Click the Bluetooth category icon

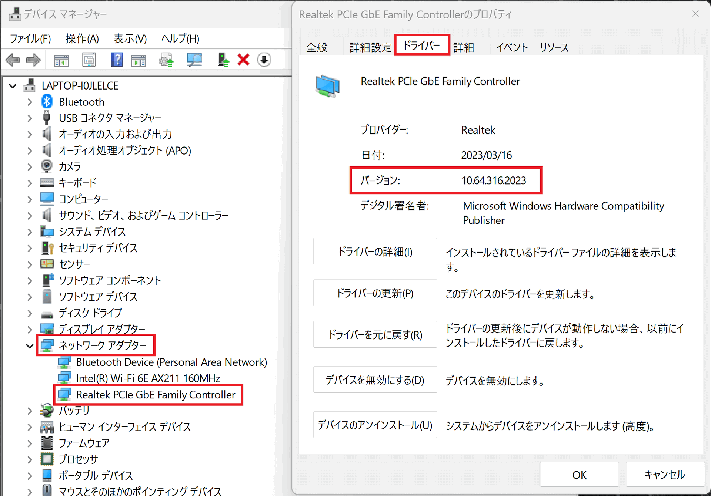tap(47, 102)
